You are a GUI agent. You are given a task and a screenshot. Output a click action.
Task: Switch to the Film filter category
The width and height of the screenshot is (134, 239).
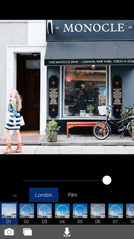[73, 195]
